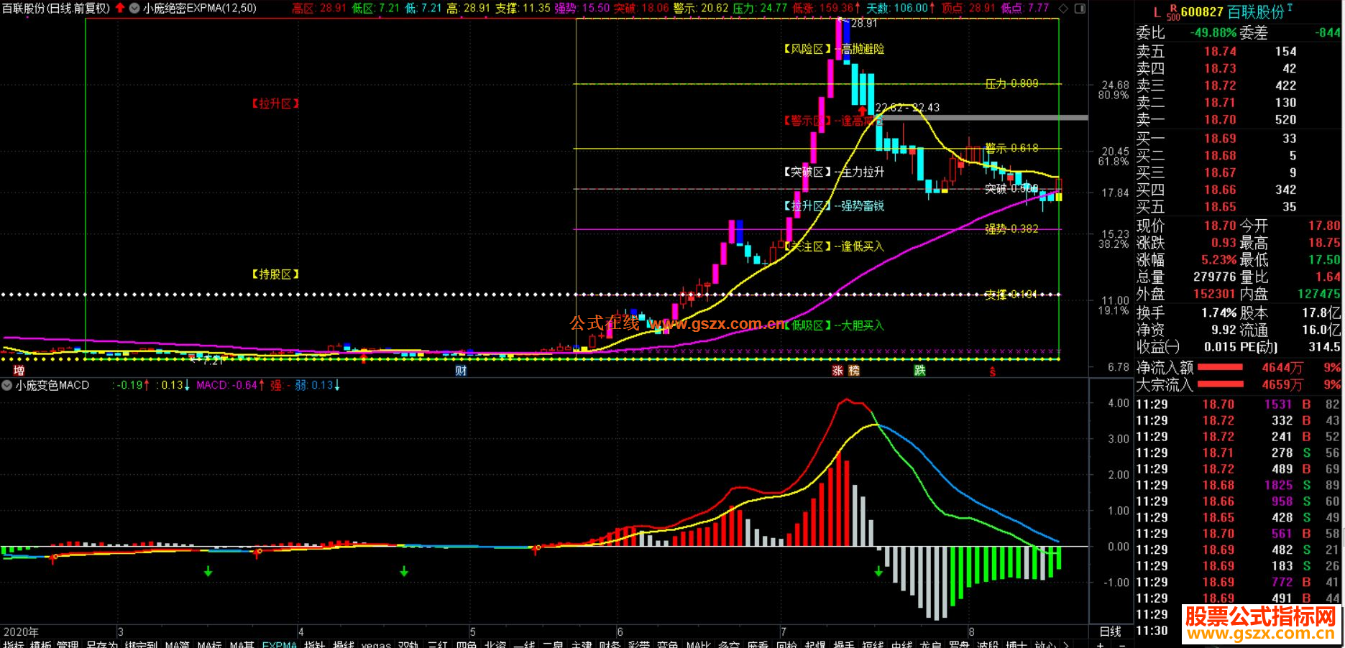Click the 涨幅 5.23% value
Screen dimensions: 1345x648
(1219, 260)
